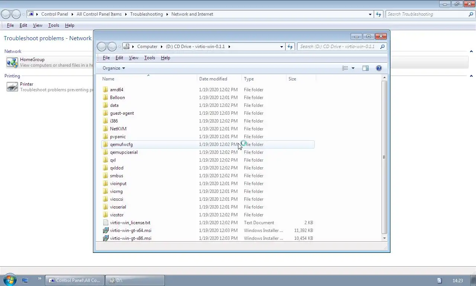This screenshot has width=476, height=286.
Task: Select the virtio-win-gt-x64.msi installer icon
Action: pos(106,231)
